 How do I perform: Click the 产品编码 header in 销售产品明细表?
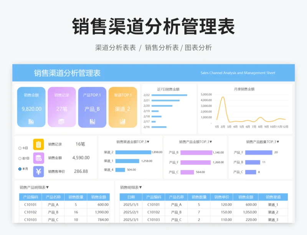30,197
